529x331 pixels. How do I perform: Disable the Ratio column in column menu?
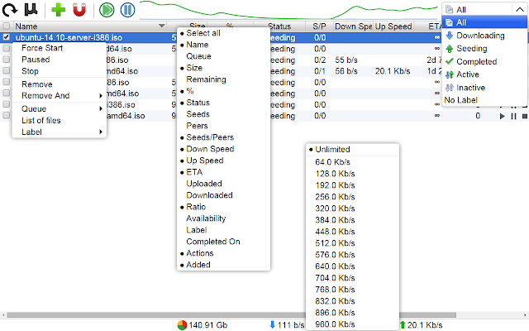pyautogui.click(x=223, y=207)
